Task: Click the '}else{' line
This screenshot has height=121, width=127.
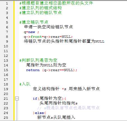Action: 39,113
